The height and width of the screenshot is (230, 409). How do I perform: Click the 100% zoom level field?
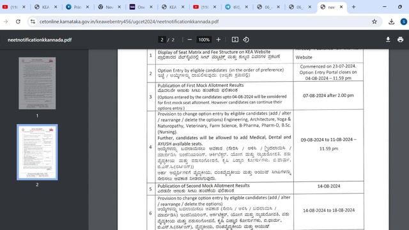[204, 40]
